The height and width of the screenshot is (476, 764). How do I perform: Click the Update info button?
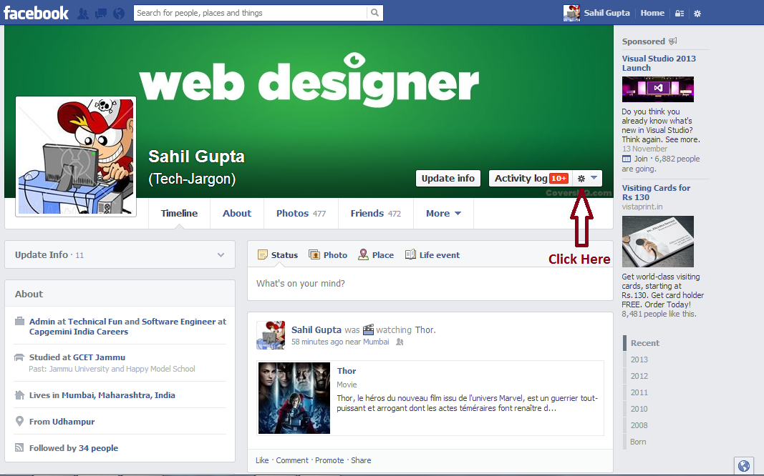pos(448,179)
